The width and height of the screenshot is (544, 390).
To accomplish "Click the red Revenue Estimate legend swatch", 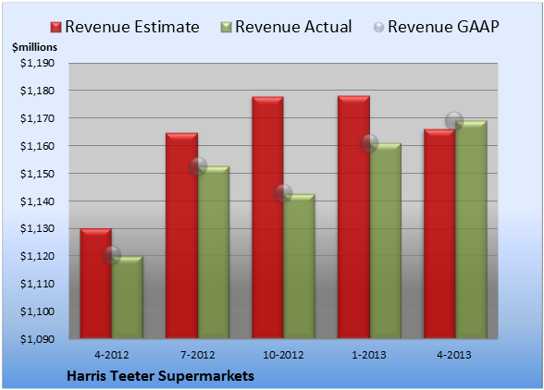I will (x=56, y=28).
